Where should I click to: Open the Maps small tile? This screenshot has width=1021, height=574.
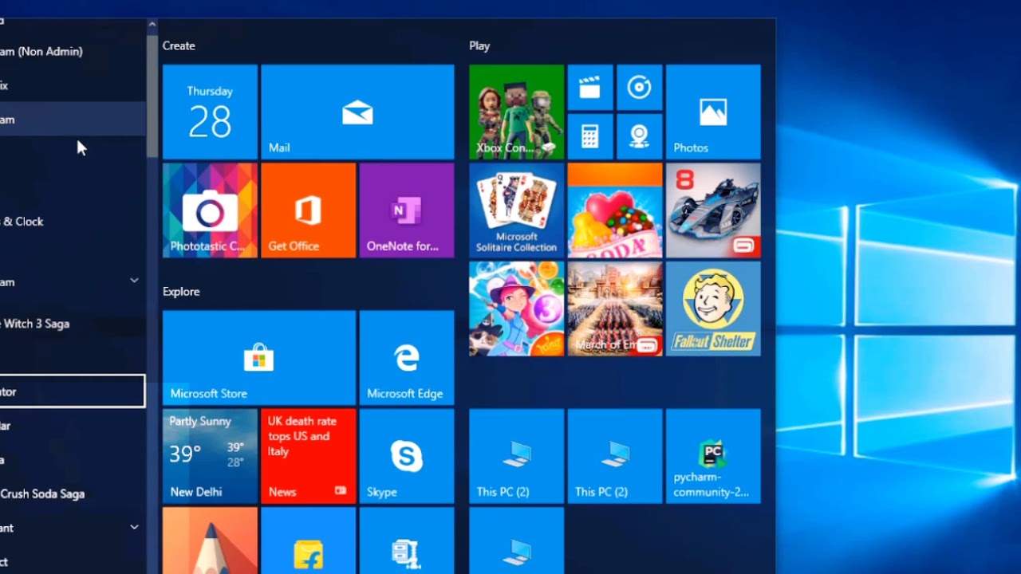pyautogui.click(x=640, y=136)
